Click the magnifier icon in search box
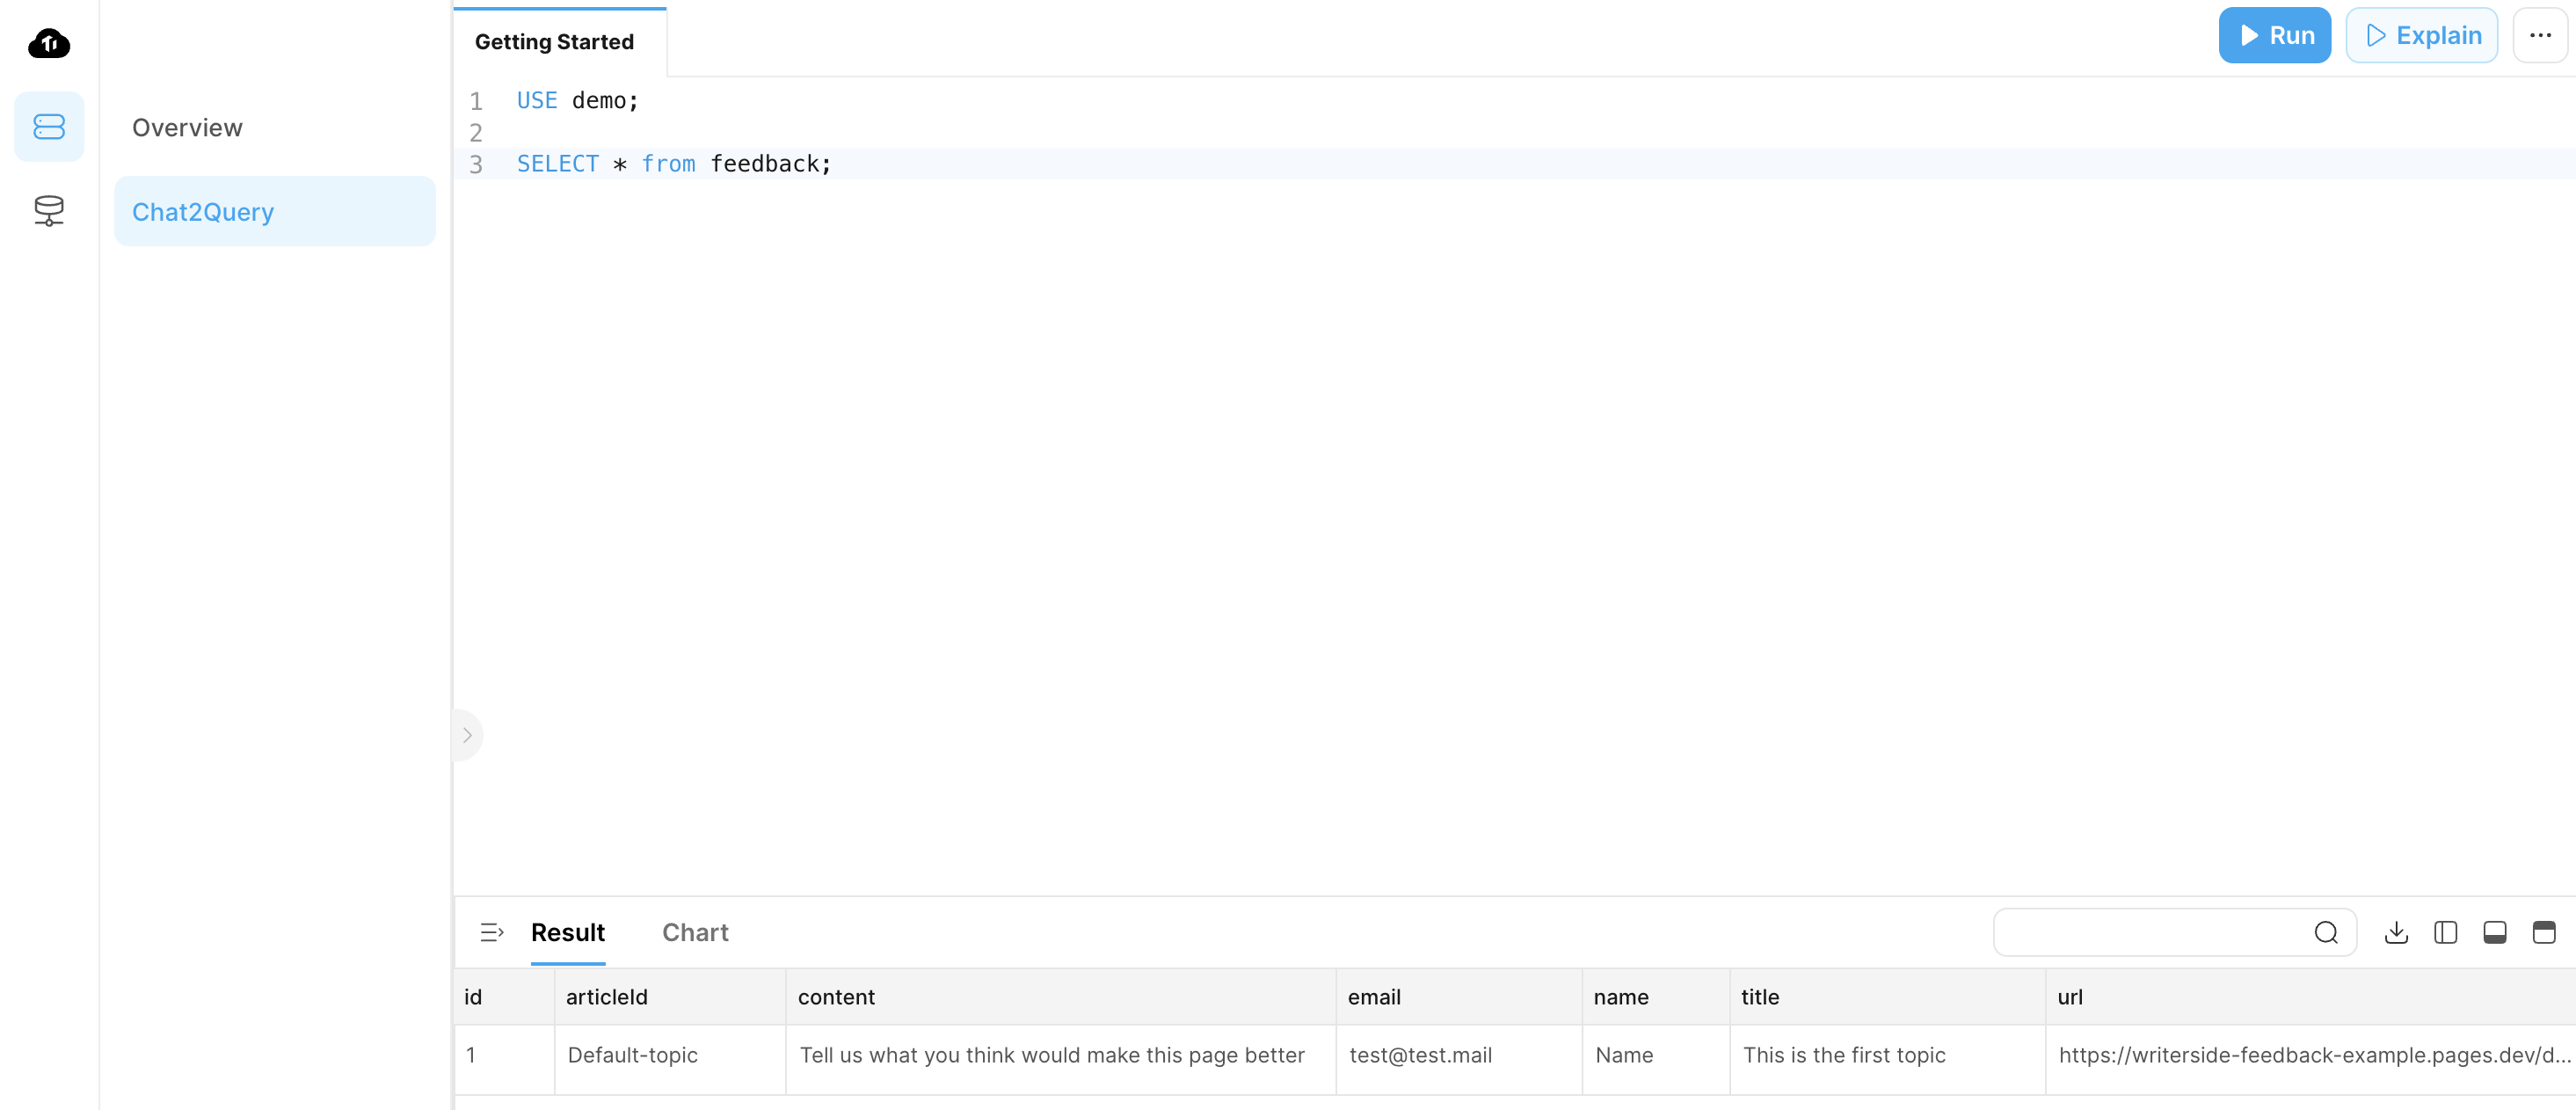 point(2326,932)
